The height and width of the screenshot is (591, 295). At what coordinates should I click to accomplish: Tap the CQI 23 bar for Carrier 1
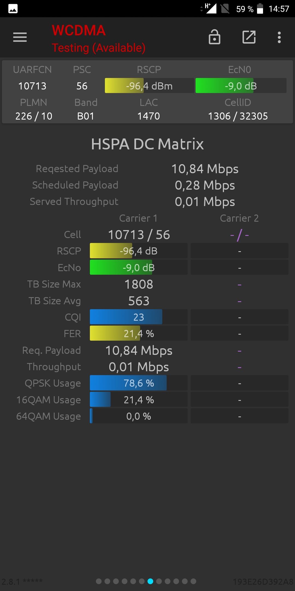[x=139, y=317]
